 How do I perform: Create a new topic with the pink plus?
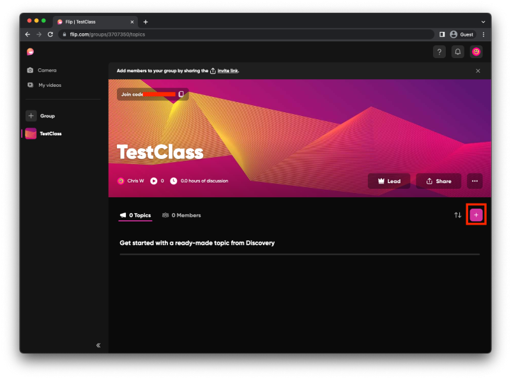tap(476, 215)
